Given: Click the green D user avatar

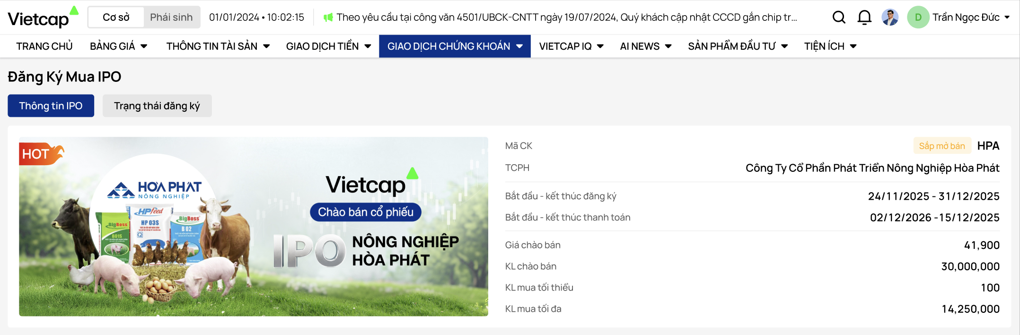Looking at the screenshot, I should point(918,18).
